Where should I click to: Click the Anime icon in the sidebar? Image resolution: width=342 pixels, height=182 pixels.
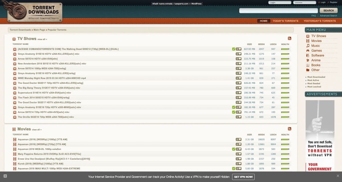click(x=308, y=60)
